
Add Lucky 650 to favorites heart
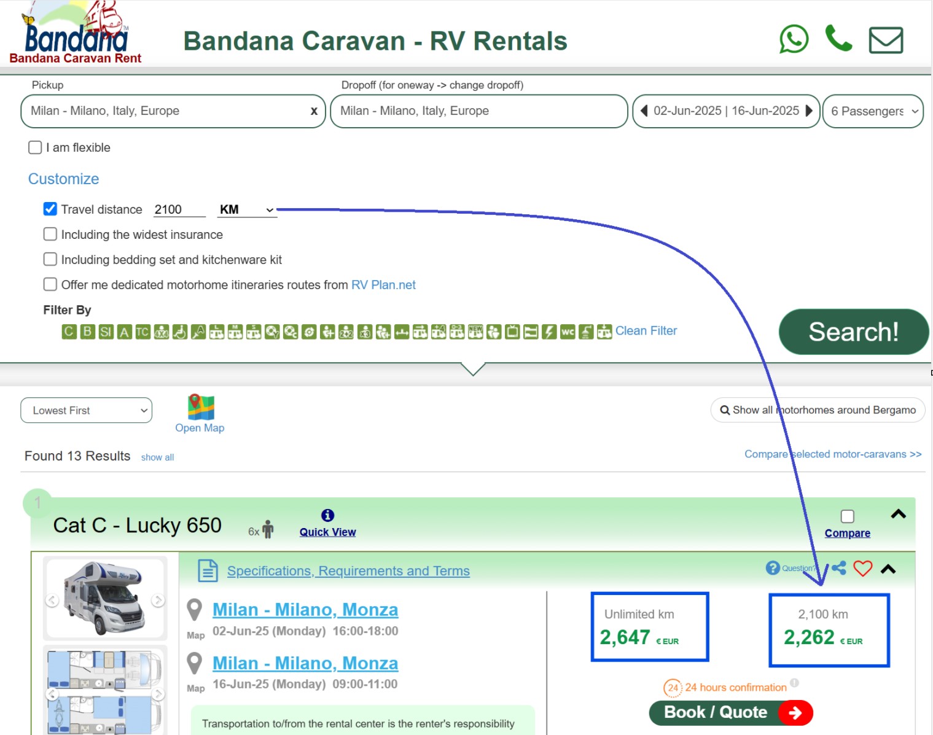coord(863,569)
